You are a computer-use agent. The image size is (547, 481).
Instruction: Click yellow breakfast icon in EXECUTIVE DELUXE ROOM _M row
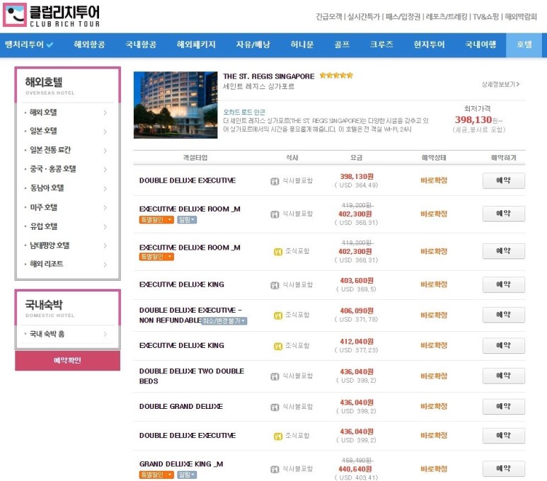point(278,252)
